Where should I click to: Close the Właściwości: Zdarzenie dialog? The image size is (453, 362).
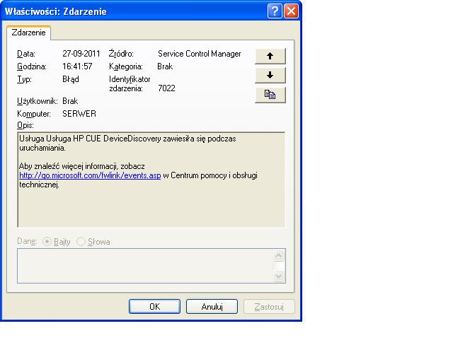(x=291, y=11)
